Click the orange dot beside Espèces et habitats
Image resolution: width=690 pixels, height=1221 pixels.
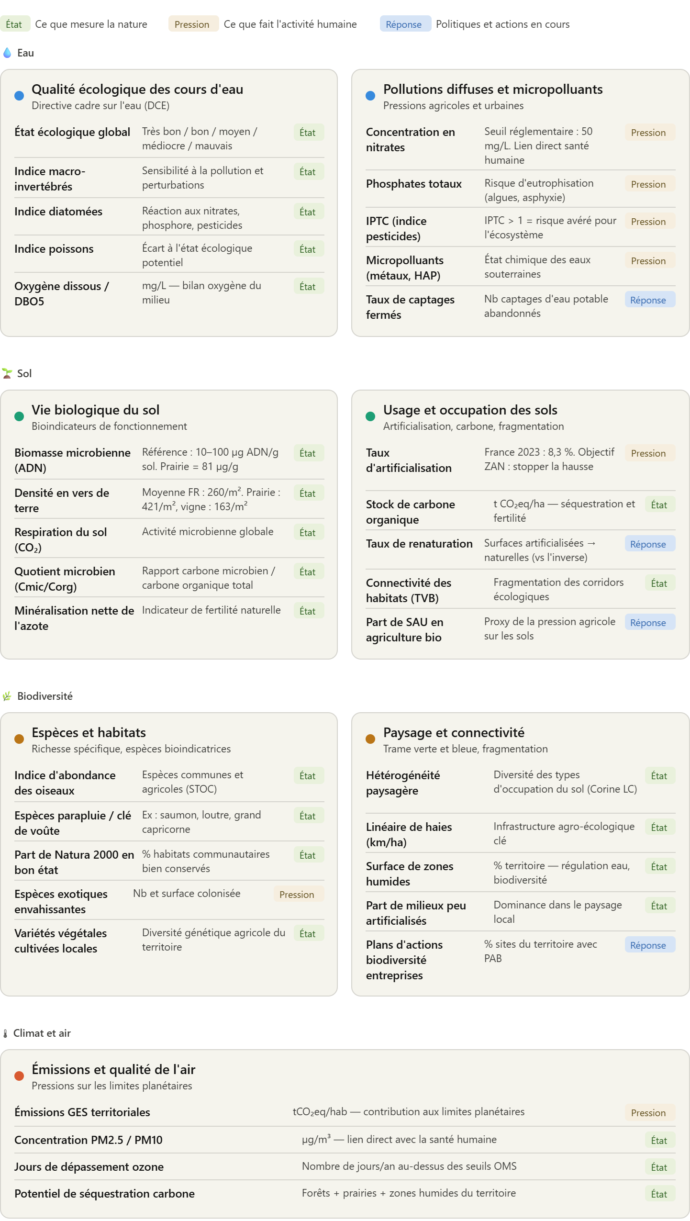(x=19, y=739)
